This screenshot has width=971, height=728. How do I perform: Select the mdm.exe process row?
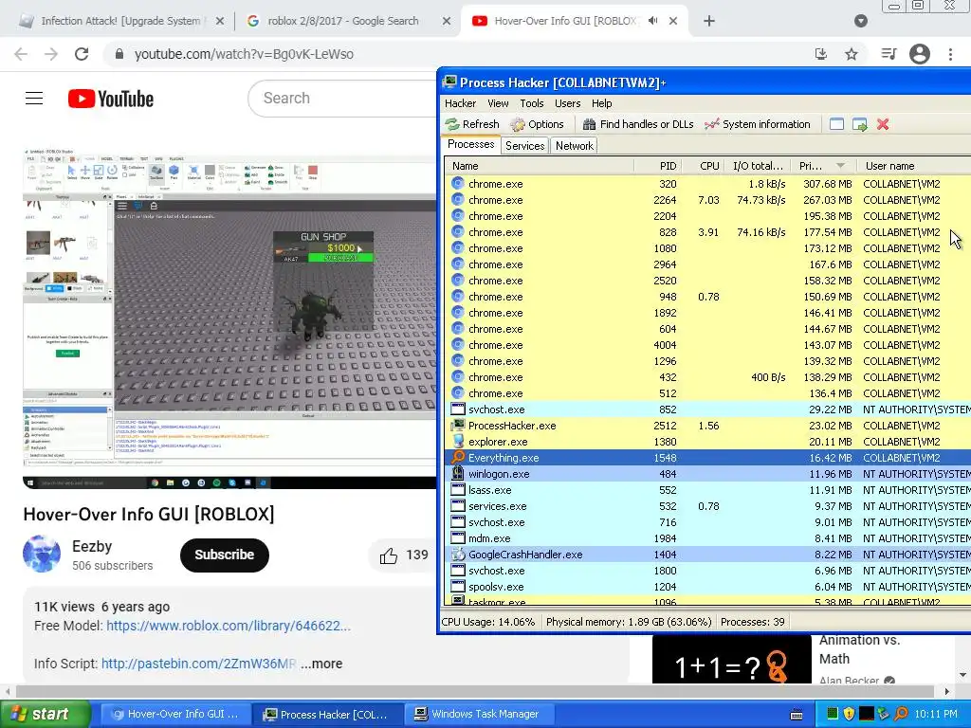pos(707,538)
